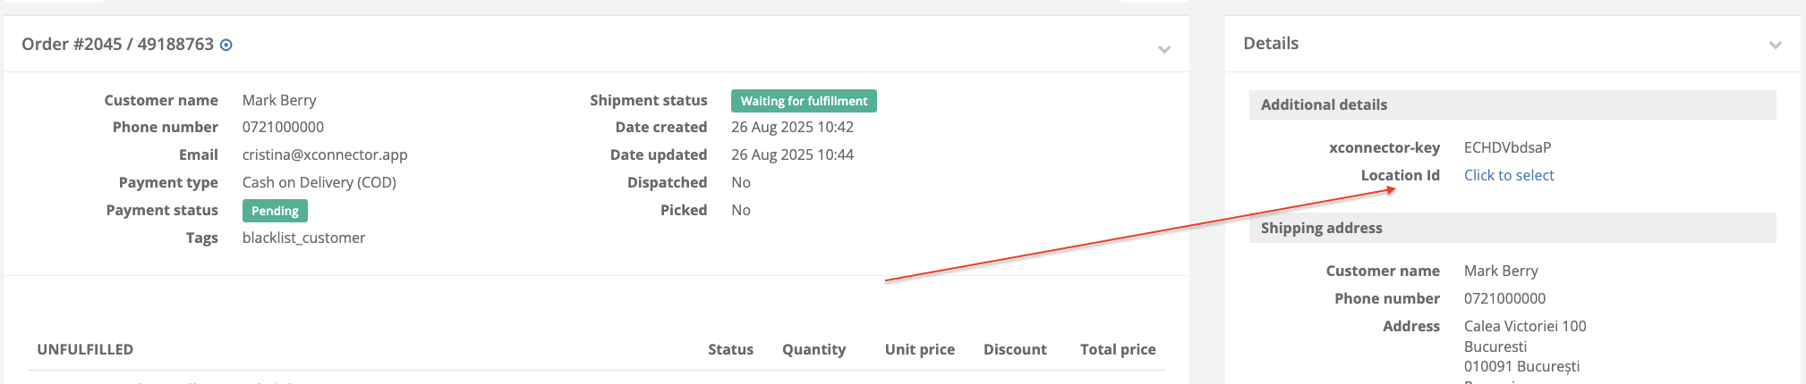Click the Quantity column header

click(x=814, y=349)
